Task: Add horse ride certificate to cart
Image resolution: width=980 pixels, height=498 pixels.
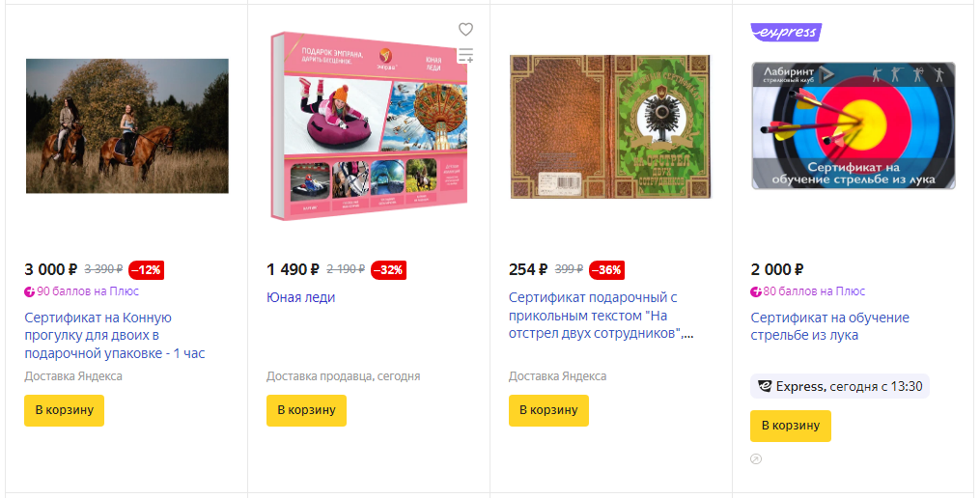Action: [x=65, y=410]
